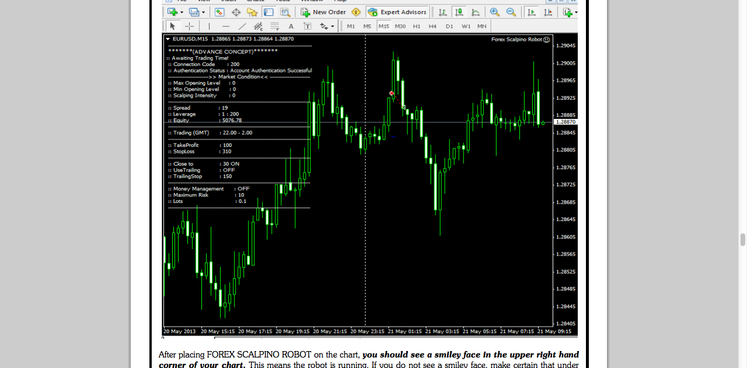Click the 1.29045 price scale label

566,45
